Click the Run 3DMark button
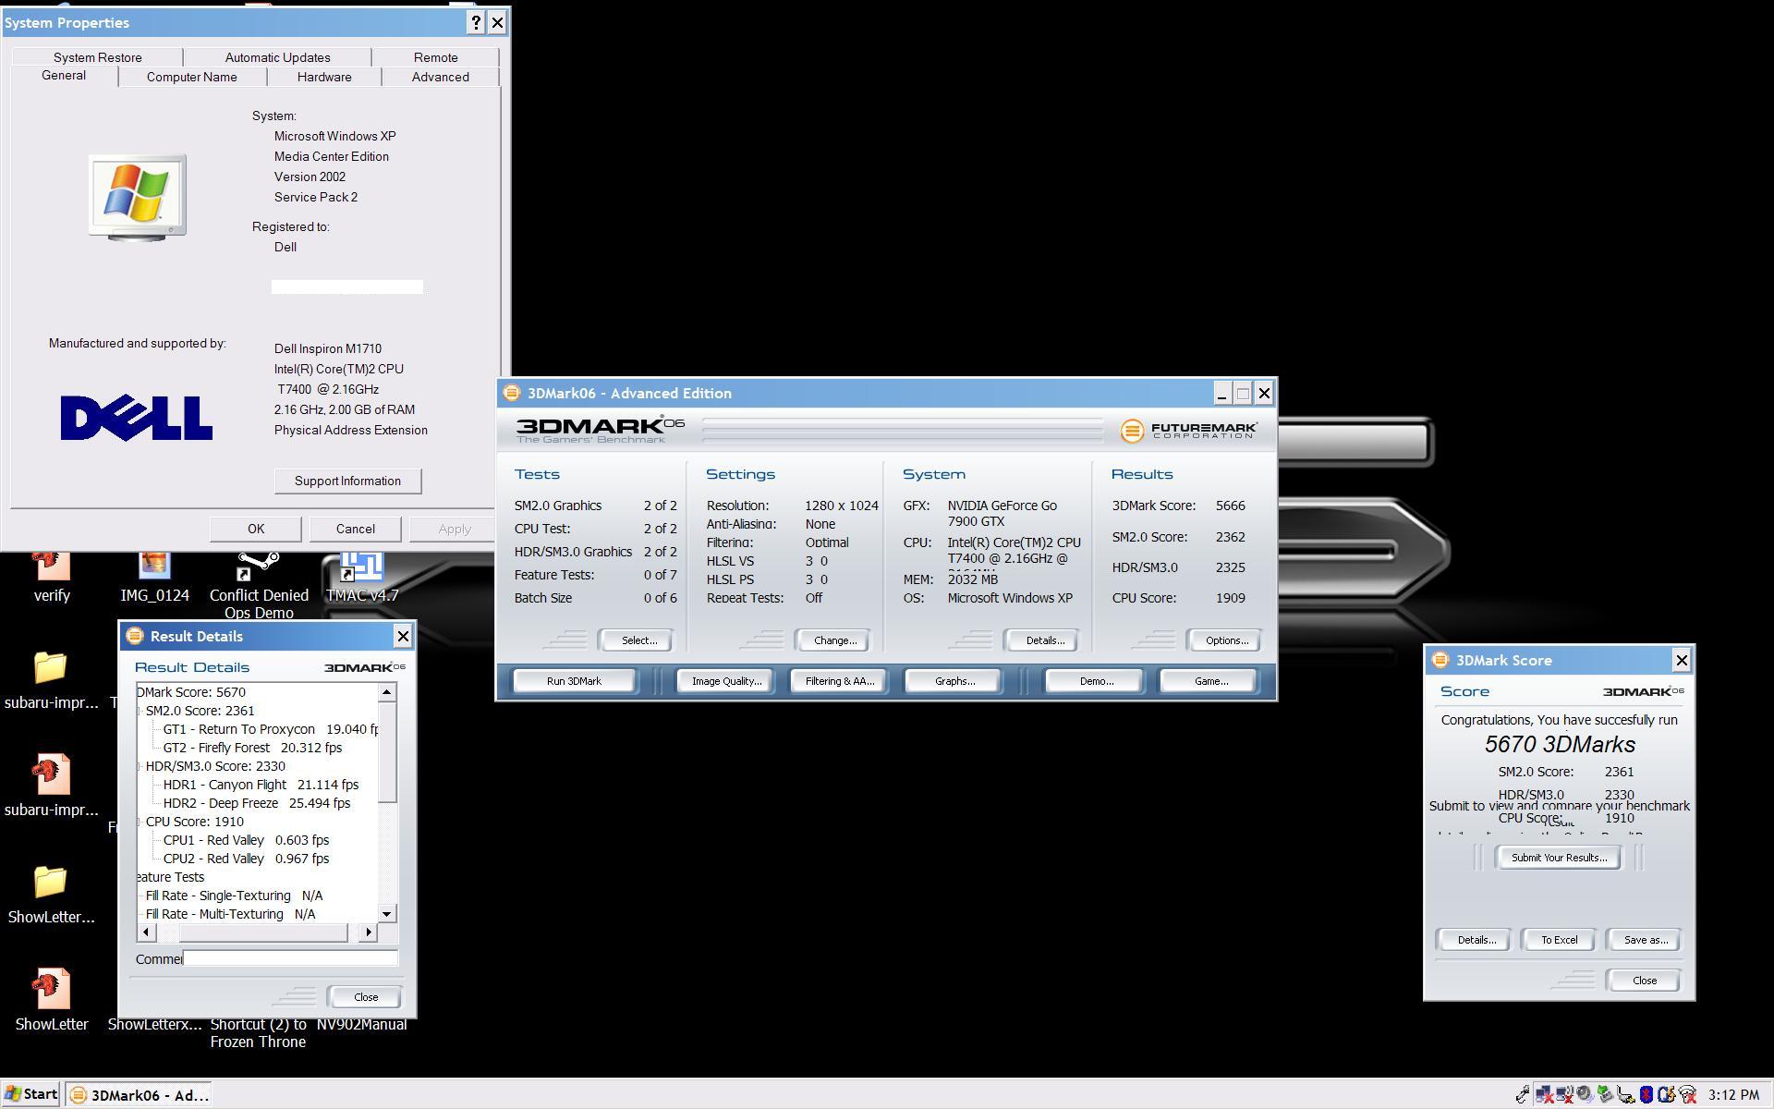 point(574,681)
